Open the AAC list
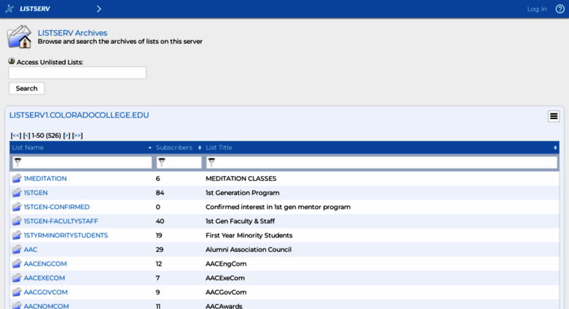 click(x=31, y=250)
